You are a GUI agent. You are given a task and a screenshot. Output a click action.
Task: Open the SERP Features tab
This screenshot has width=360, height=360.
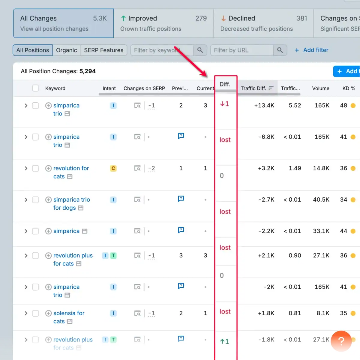(103, 50)
